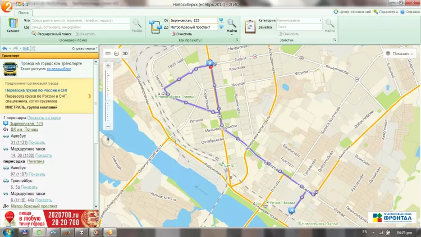Click the route planner icon beside От/До

tap(155, 27)
